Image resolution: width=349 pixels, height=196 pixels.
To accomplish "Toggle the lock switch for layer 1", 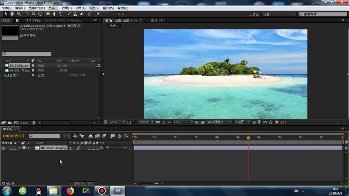I will pos(15,148).
